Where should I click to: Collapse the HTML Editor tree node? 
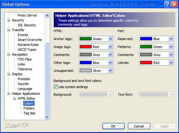(15, 98)
